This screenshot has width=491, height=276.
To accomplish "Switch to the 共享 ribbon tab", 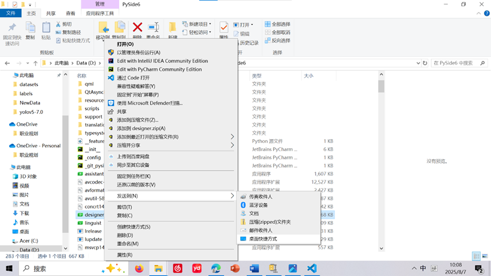I will pos(51,13).
